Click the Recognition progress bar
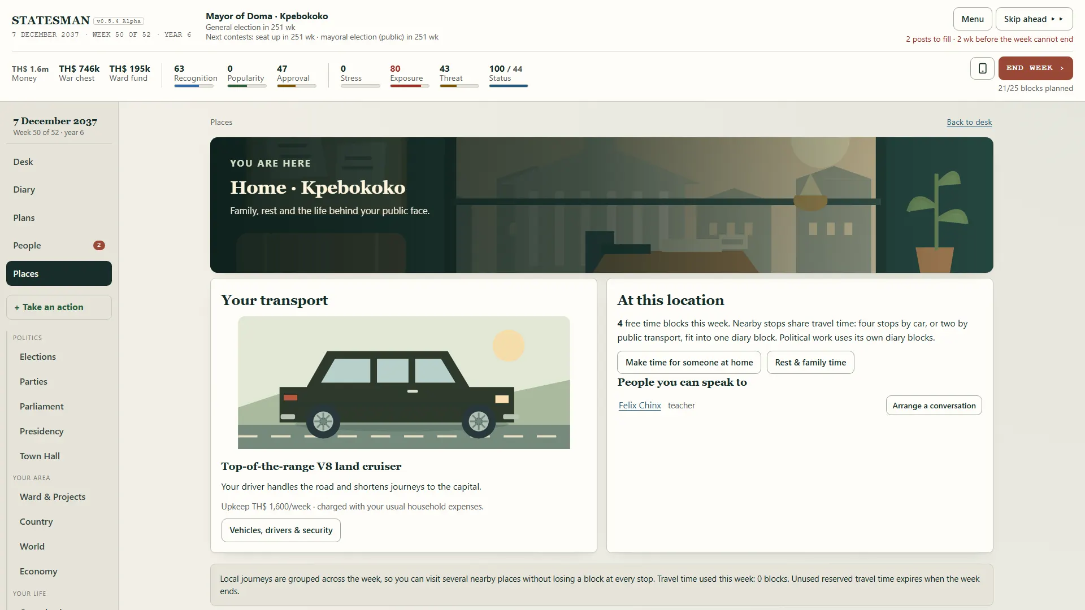The width and height of the screenshot is (1085, 610). point(194,86)
